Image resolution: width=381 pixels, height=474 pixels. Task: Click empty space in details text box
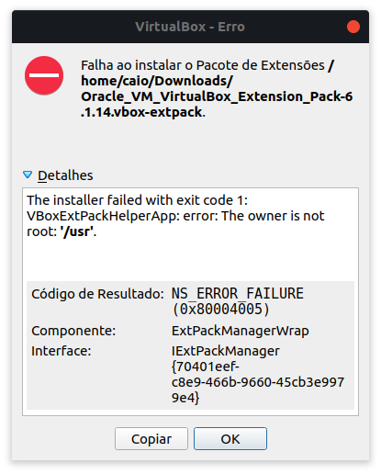pyautogui.click(x=190, y=260)
